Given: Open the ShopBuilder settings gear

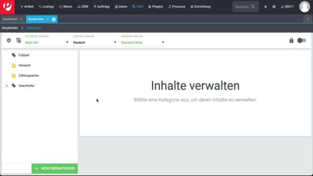Looking at the screenshot, I should pos(9,40).
